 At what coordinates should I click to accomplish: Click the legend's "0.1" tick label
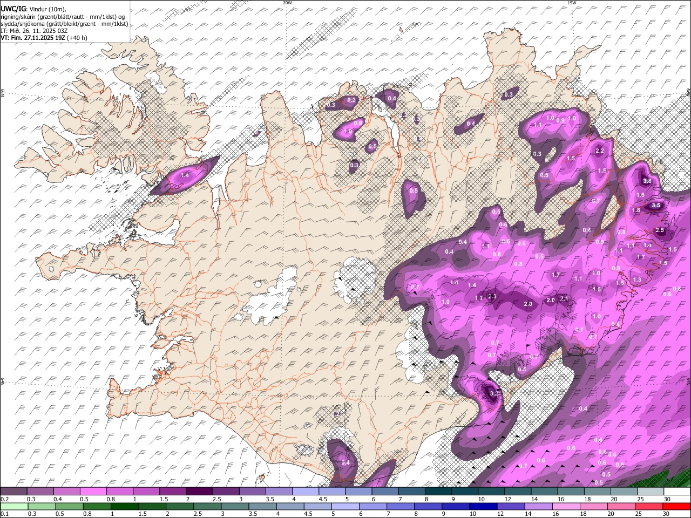click(4, 514)
